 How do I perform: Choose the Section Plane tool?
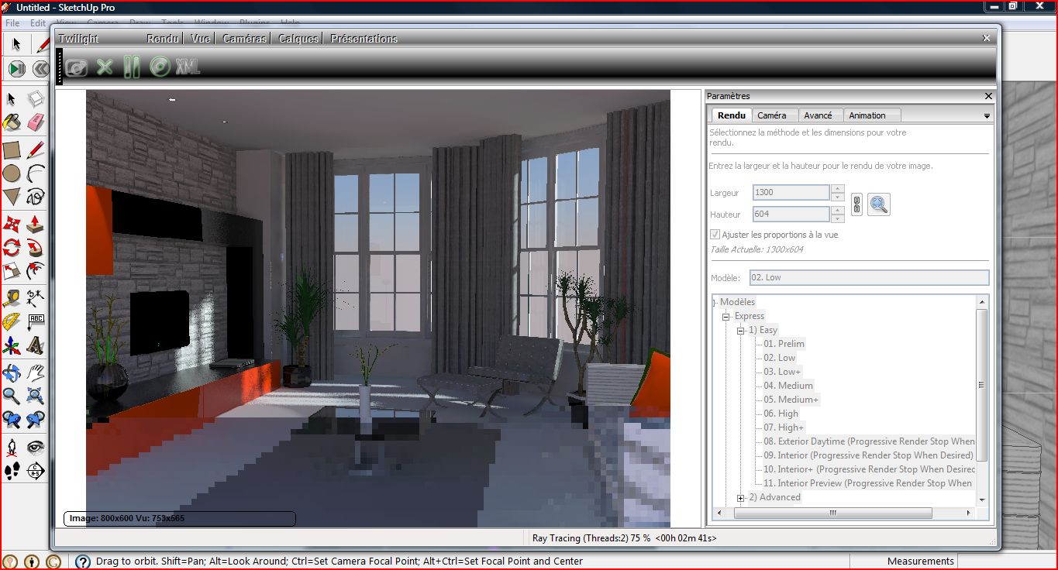point(36,470)
